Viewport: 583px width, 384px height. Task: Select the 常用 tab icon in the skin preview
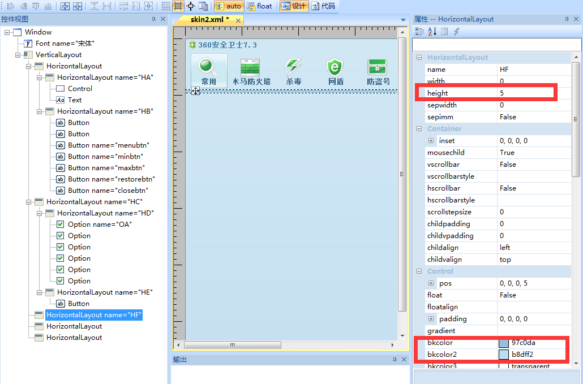point(209,67)
